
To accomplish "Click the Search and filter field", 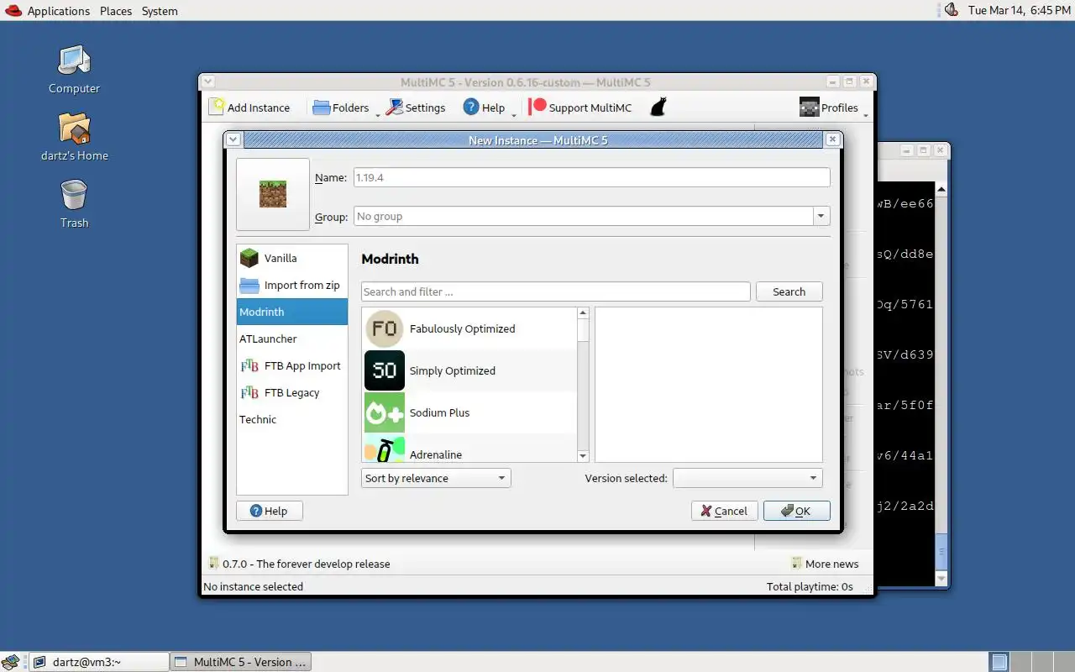I will click(x=555, y=291).
